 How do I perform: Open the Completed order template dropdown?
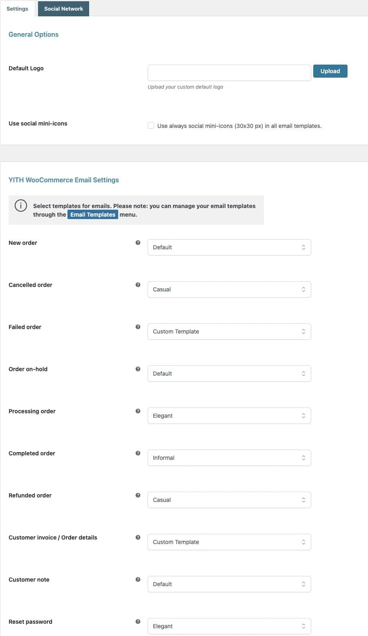[229, 458]
